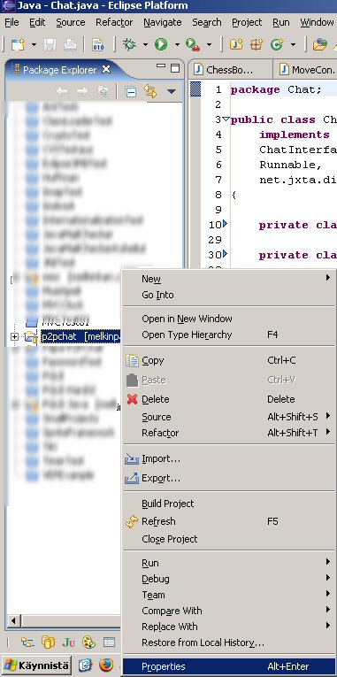This screenshot has width=337, height=677.
Task: Open the Edit menu
Action: click(37, 22)
